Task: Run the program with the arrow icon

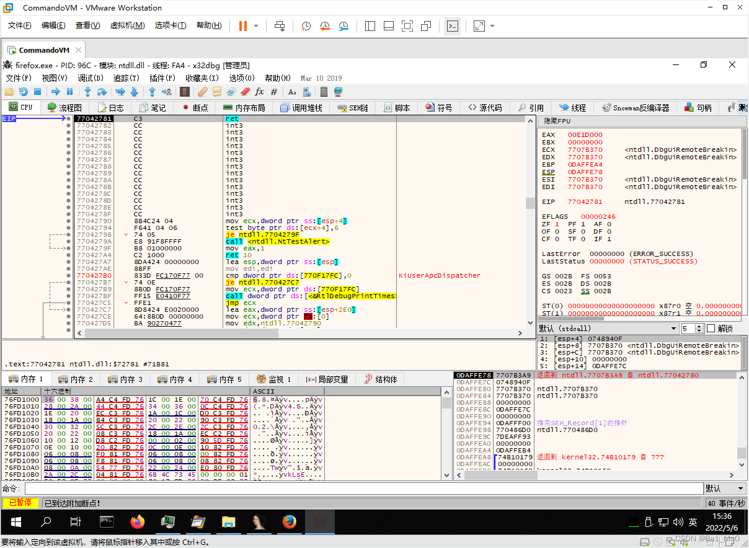Action: (55, 91)
